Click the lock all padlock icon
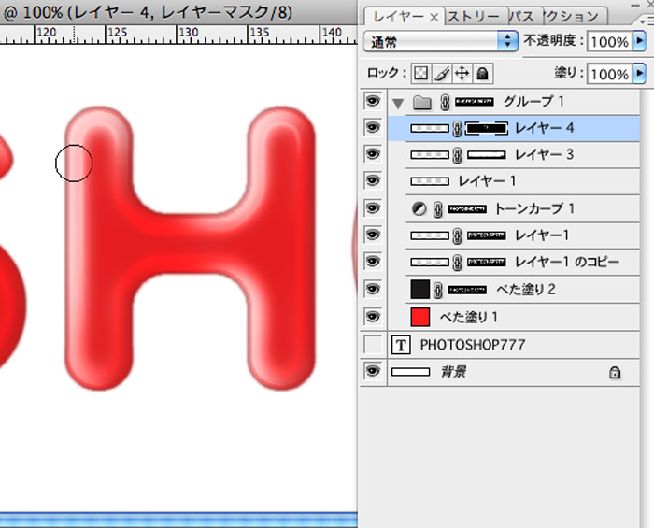The image size is (654, 528). tap(482, 74)
